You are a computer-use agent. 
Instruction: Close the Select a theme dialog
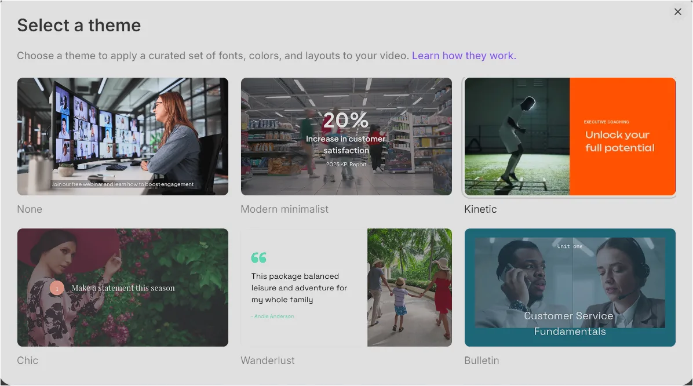click(x=677, y=12)
